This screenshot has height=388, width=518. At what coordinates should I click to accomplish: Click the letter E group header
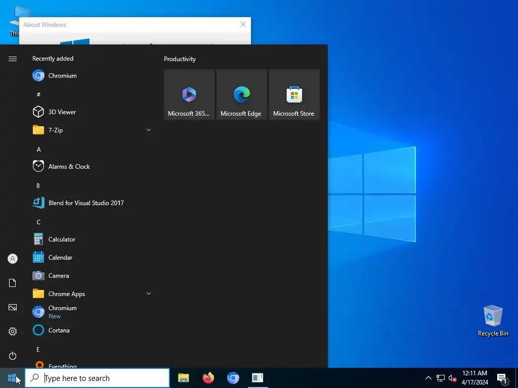tap(38, 350)
